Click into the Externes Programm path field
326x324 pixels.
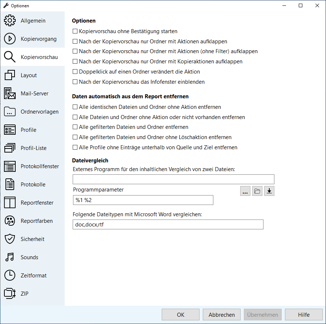click(173, 179)
